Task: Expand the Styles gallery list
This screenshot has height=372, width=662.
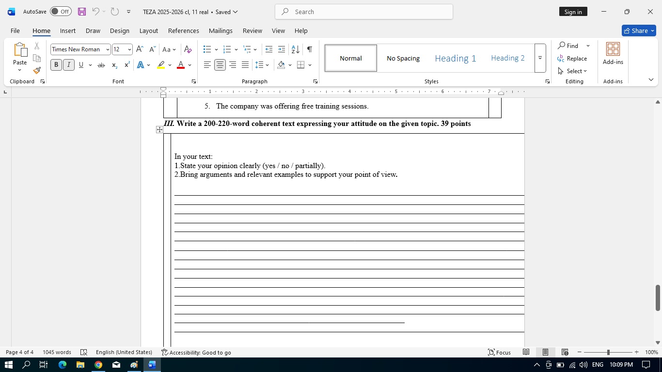Action: (540, 58)
